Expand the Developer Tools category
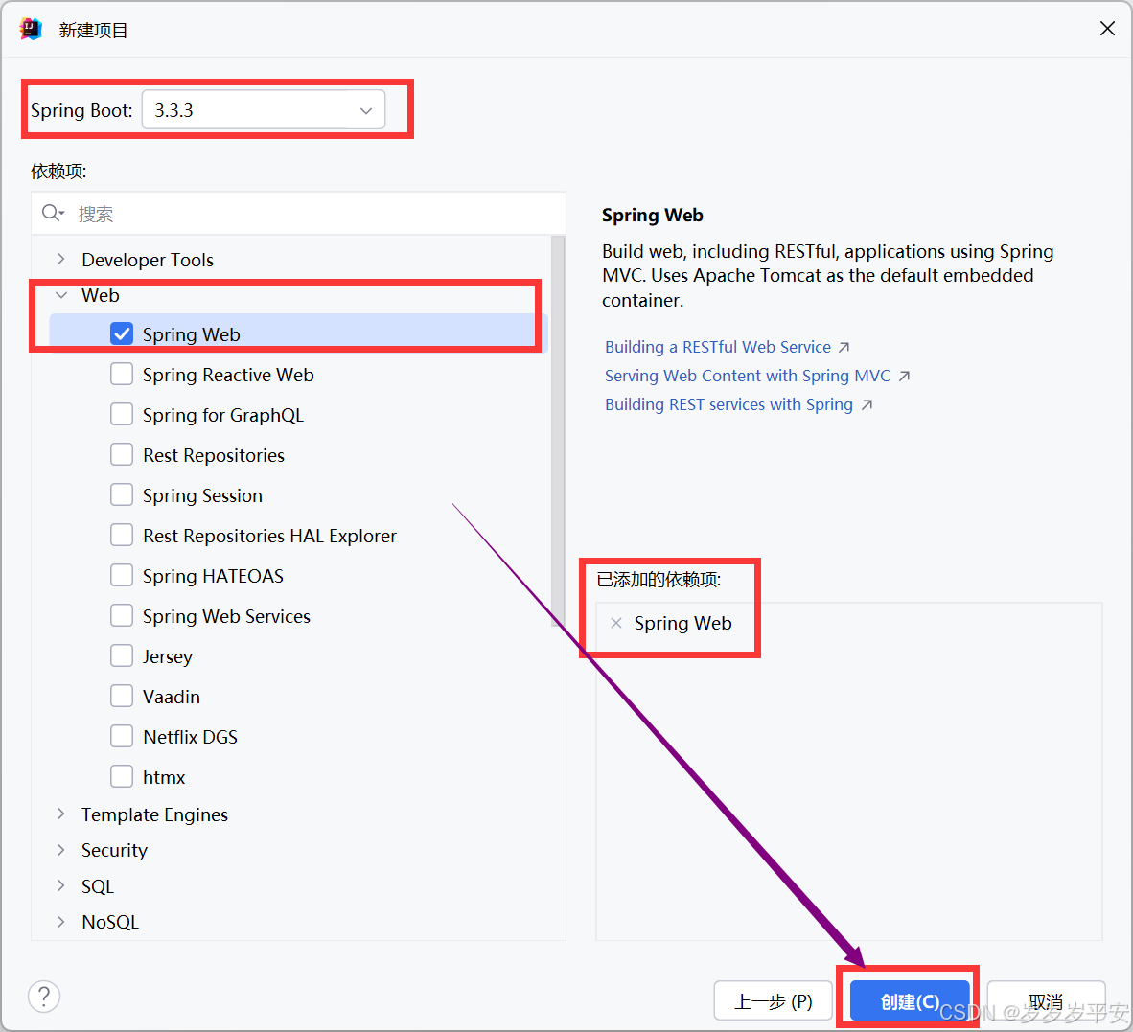 [x=61, y=260]
